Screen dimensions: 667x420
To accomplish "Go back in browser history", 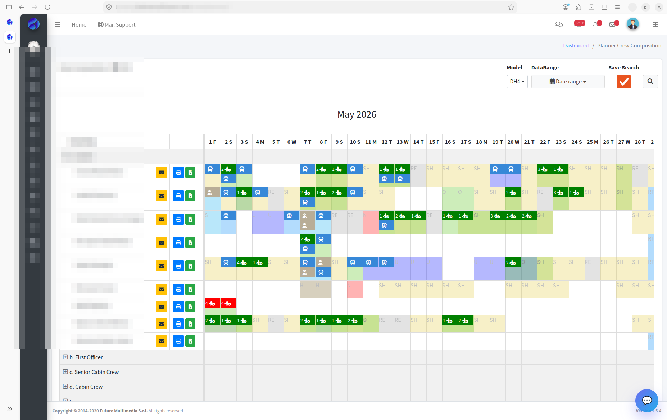I will pyautogui.click(x=22, y=7).
